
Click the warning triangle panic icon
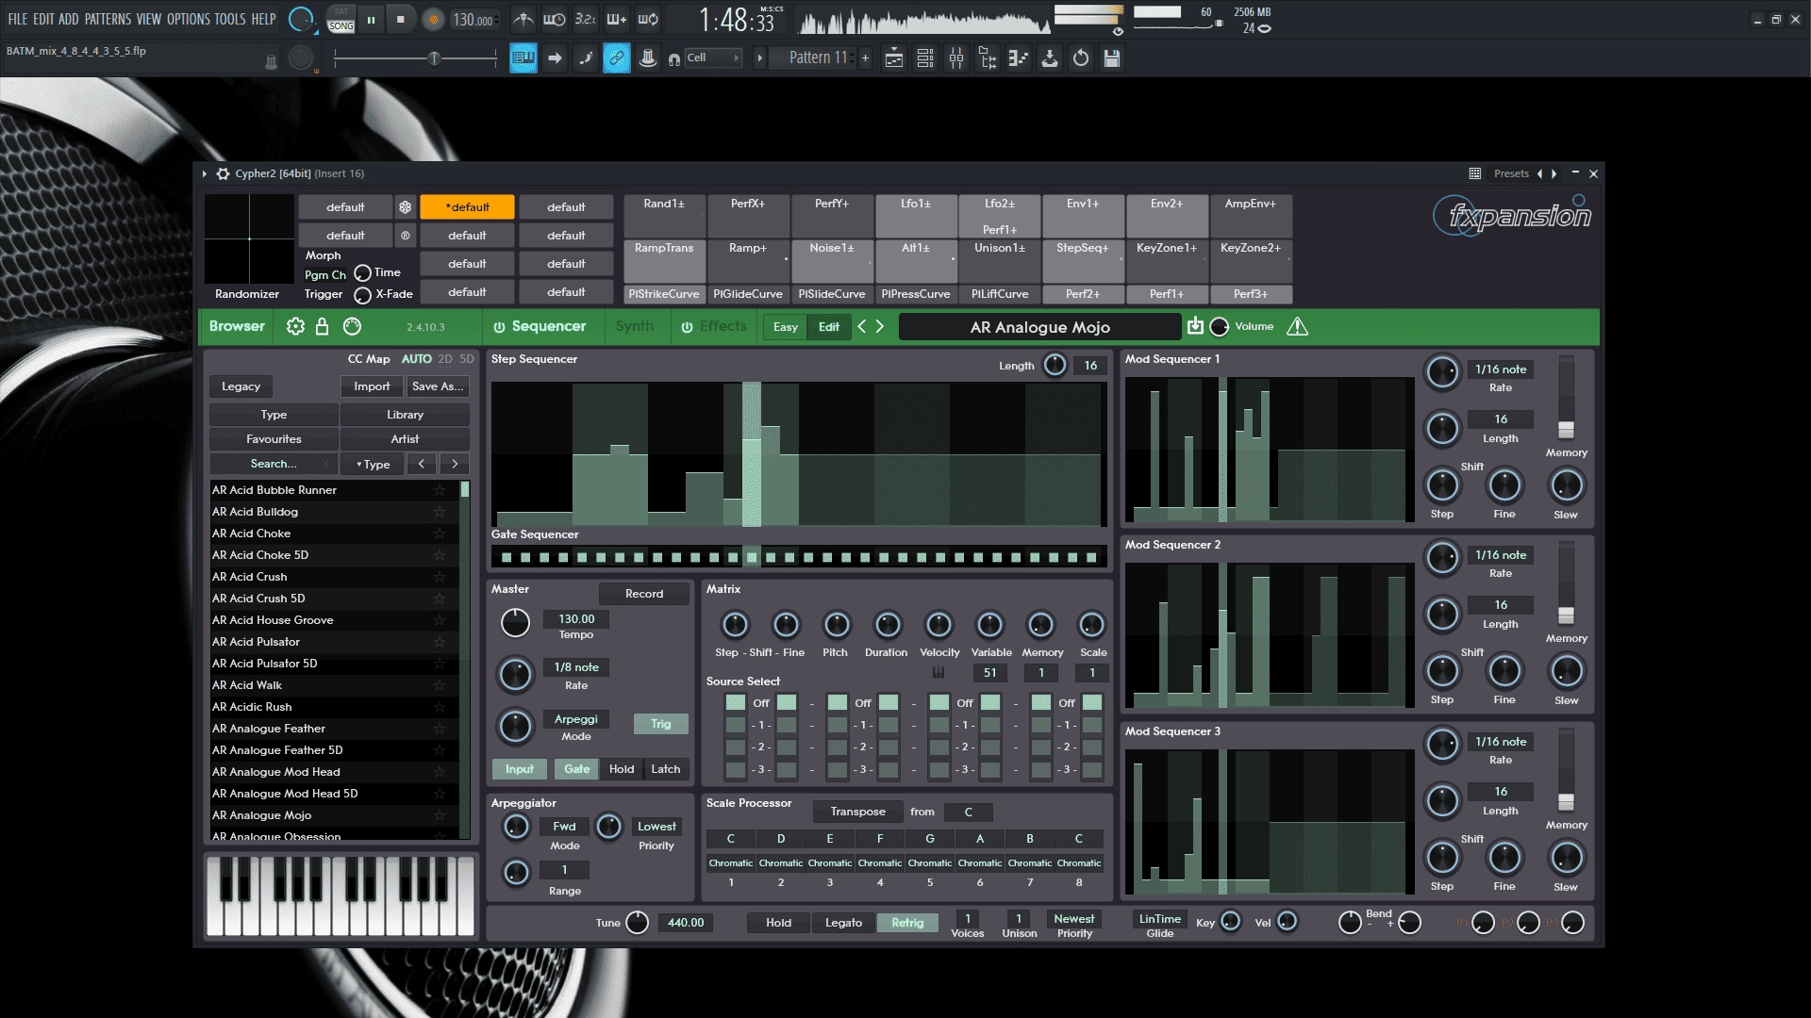[1297, 326]
